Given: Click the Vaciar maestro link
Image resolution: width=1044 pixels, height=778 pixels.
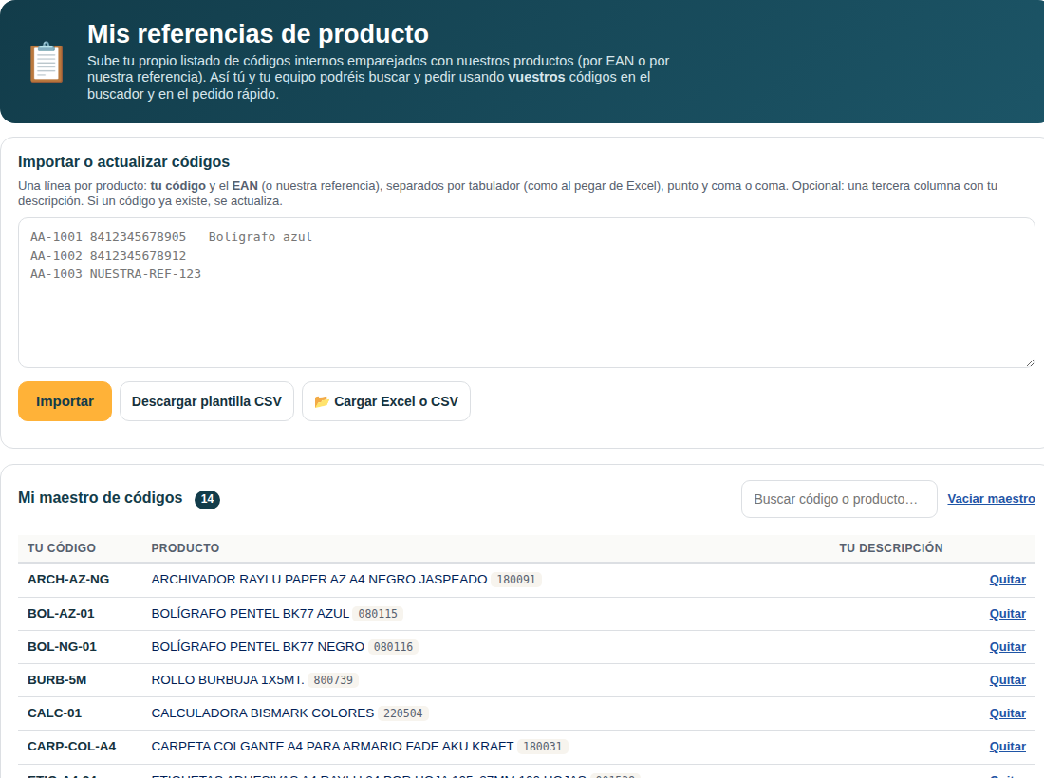Looking at the screenshot, I should coord(992,499).
